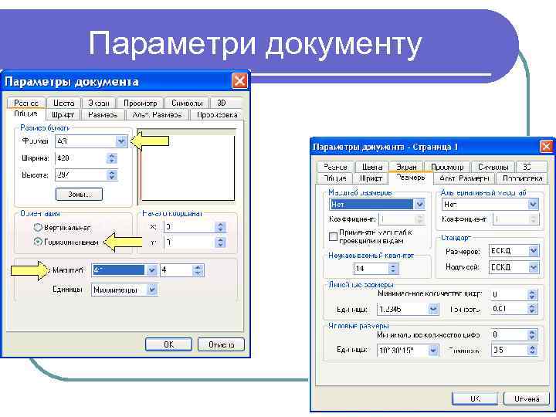The width and height of the screenshot is (556, 417).
Task: Open Стандарт Надписей ЕСКД dropdown
Action: tap(534, 267)
